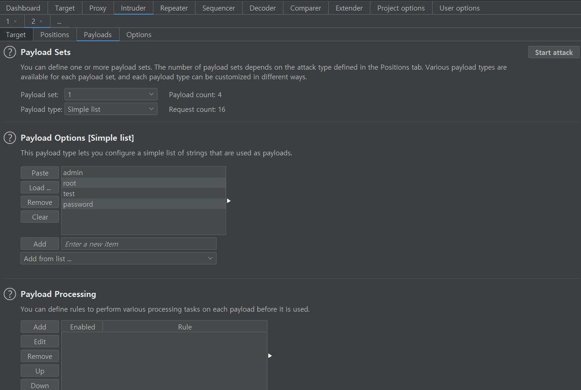Open the Payload set dropdown
Viewport: 581px width, 390px height.
click(x=111, y=94)
